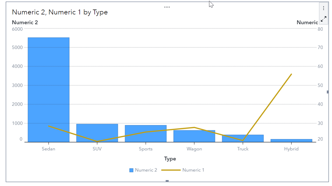Click the Numeric 2 legend swatch
Viewport: 332px width, 186px height.
point(131,170)
